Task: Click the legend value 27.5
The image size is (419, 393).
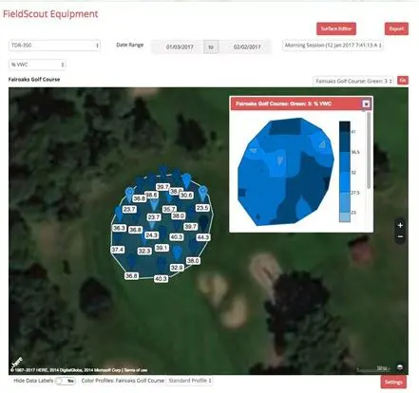Action: (355, 193)
